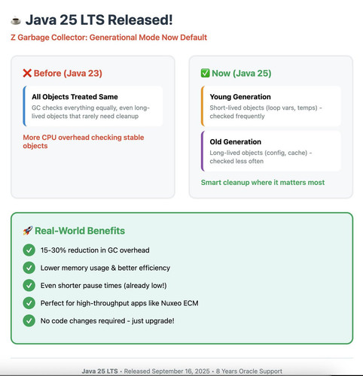Click the check icon for 'Even shorter pause times'
The image size is (363, 376).
(29, 285)
